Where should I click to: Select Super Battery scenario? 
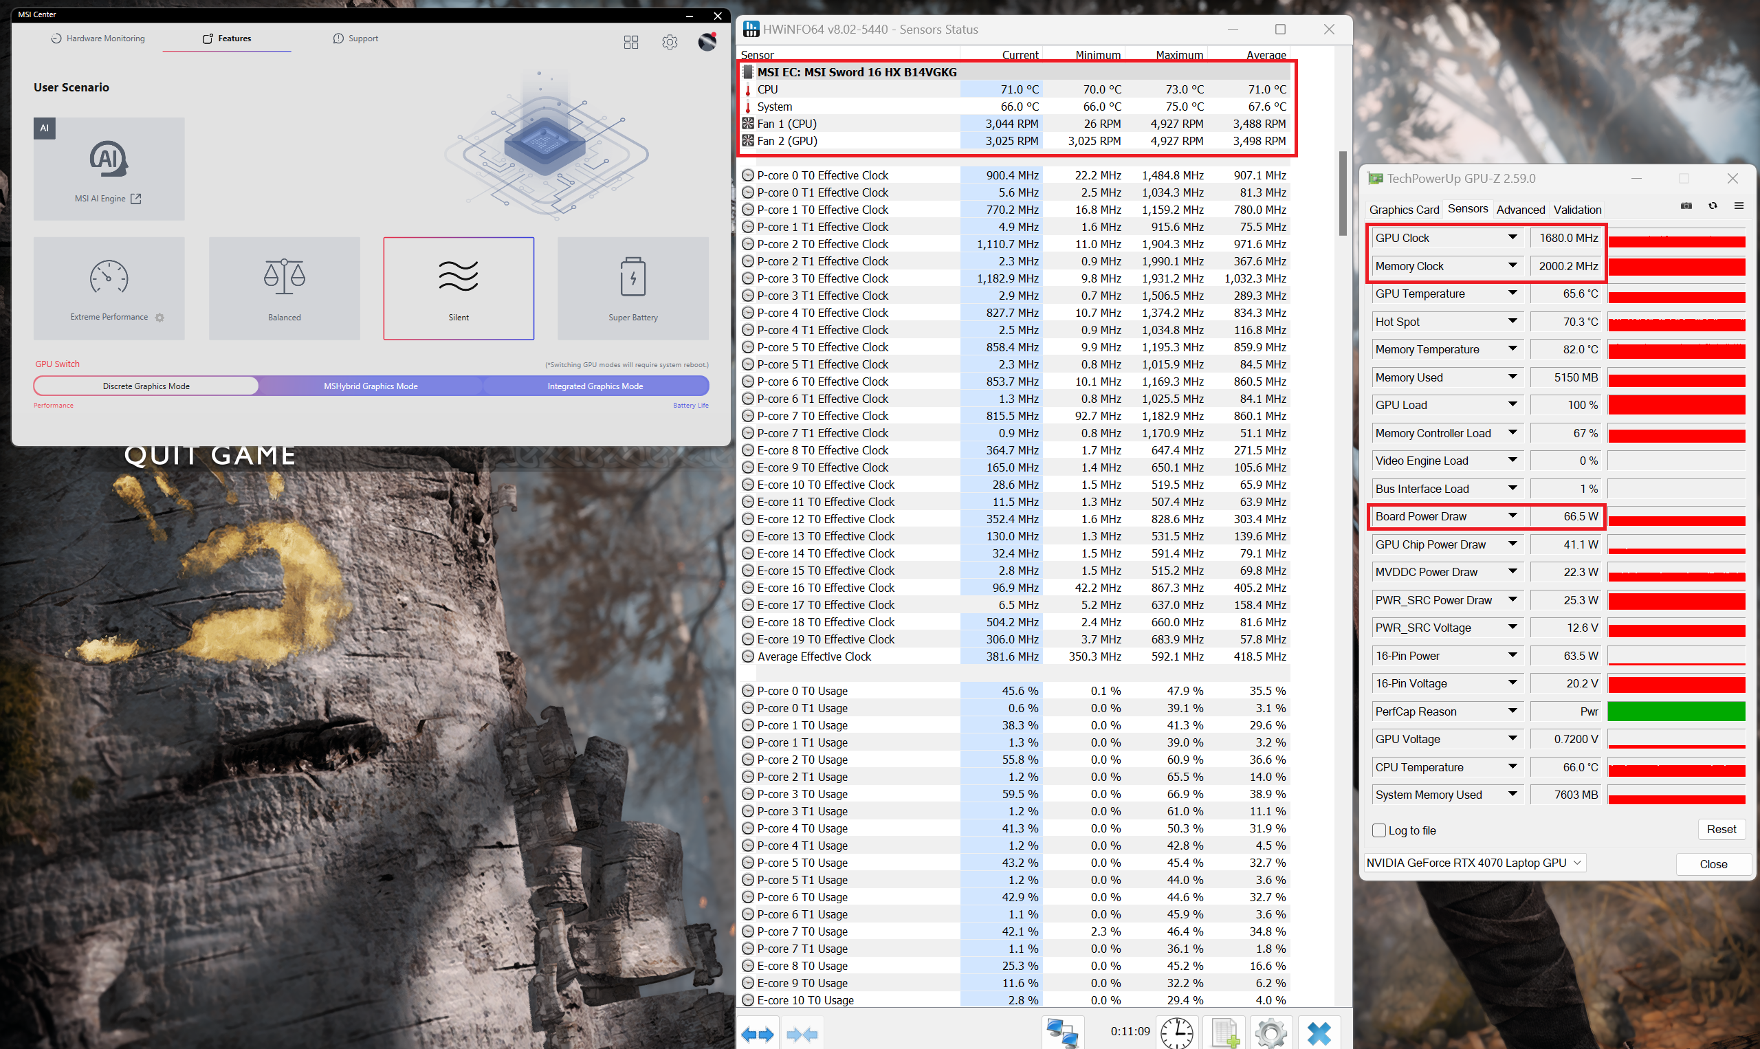[x=633, y=288]
